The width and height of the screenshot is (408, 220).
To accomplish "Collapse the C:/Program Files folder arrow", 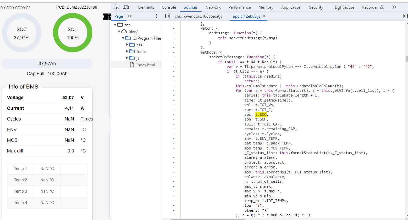I will [123, 38].
